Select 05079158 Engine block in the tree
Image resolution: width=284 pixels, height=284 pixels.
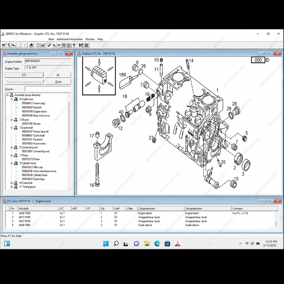[34, 112]
